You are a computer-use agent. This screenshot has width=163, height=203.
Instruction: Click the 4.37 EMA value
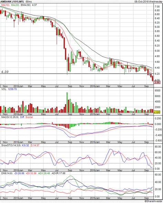pyautogui.click(x=34, y=5)
